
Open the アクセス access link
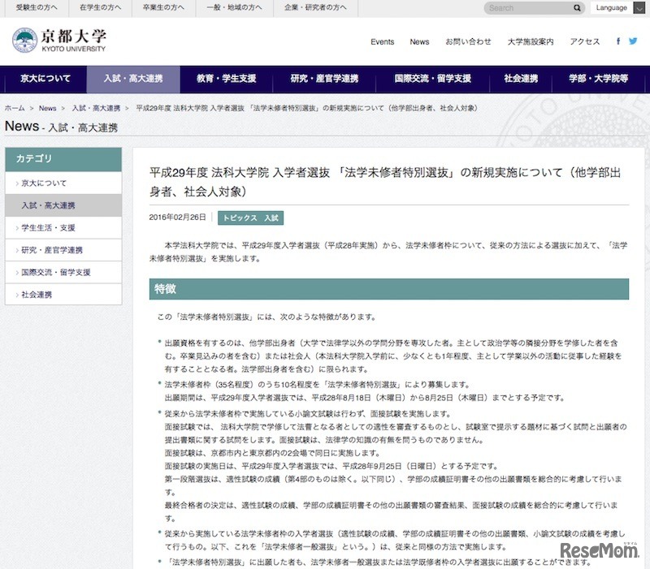point(583,42)
